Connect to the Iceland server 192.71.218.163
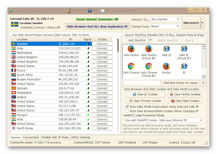217x154 pixels. (102, 97)
